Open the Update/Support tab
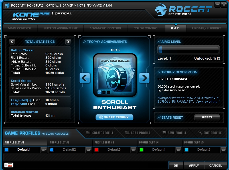Screen dimensions: 229x170 [x=206, y=28]
